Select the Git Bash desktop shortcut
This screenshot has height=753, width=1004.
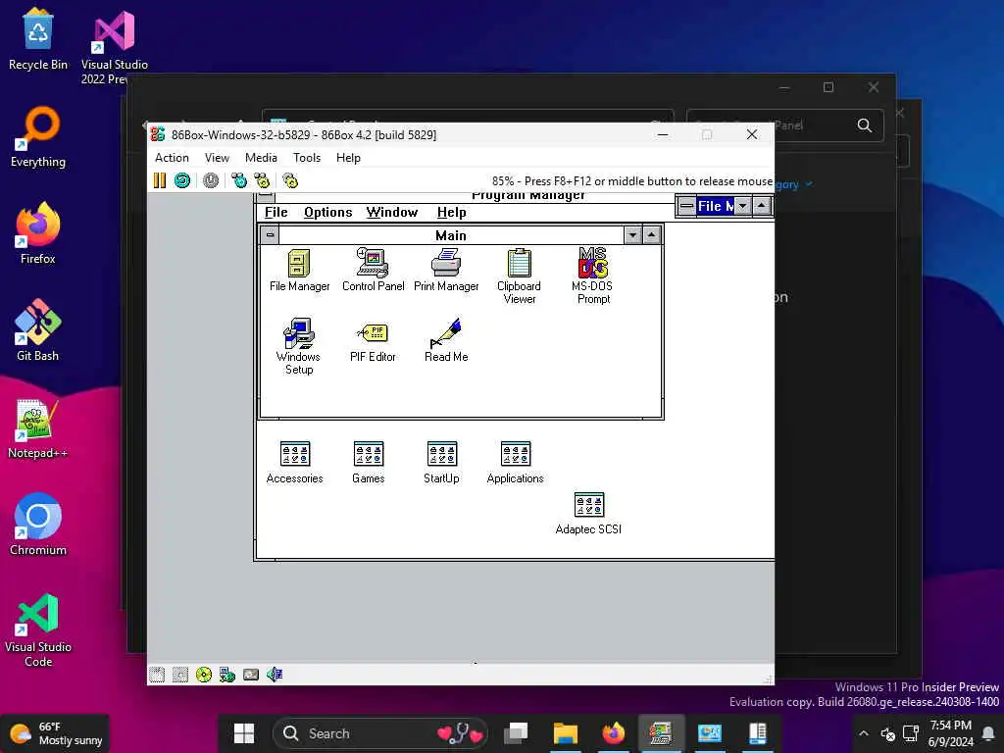click(x=38, y=330)
